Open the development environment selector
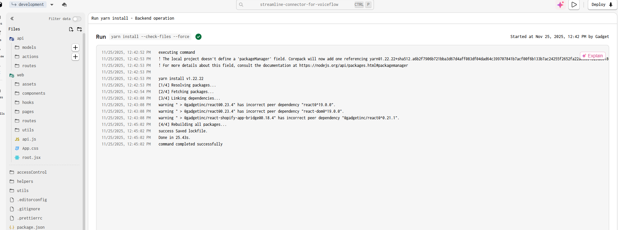Image resolution: width=618 pixels, height=230 pixels. (28, 5)
